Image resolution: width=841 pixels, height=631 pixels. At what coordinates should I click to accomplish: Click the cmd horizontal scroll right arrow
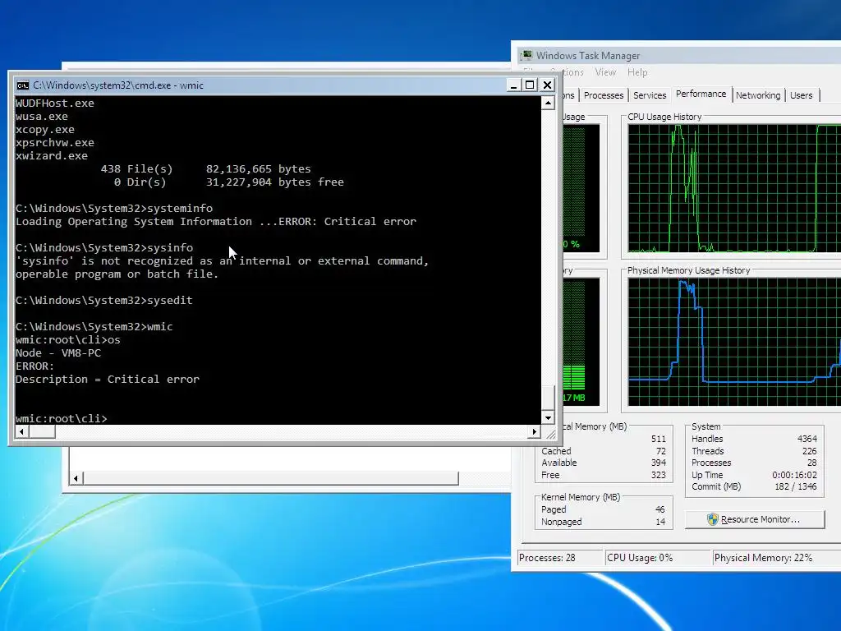click(534, 431)
